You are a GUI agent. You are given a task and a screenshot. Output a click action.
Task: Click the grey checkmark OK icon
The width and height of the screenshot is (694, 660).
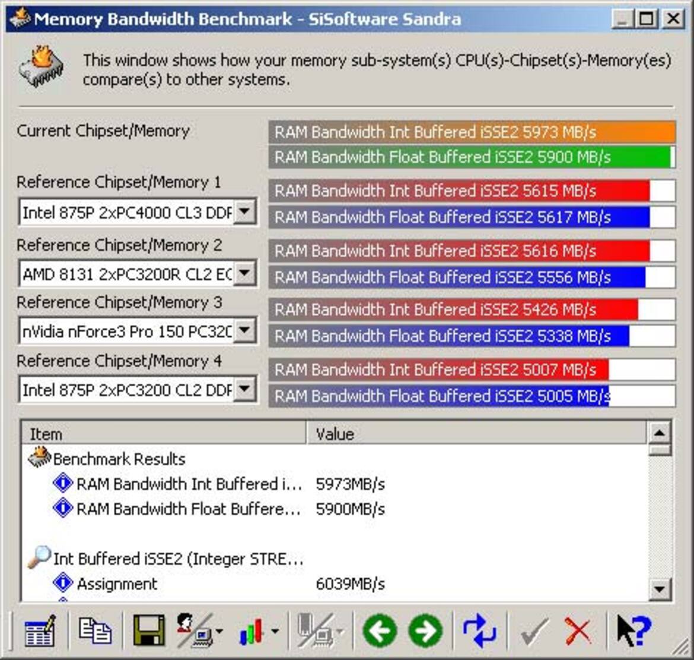coord(534,632)
